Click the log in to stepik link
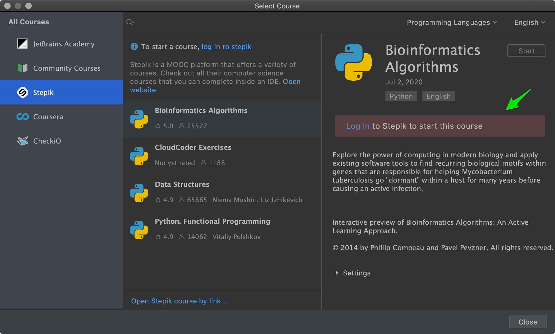 226,47
